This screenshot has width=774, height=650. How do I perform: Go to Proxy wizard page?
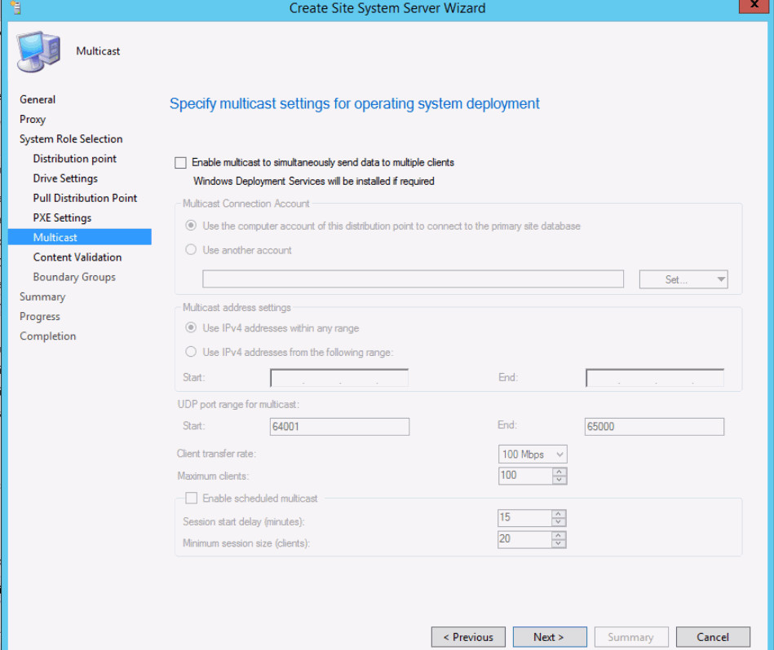[33, 119]
